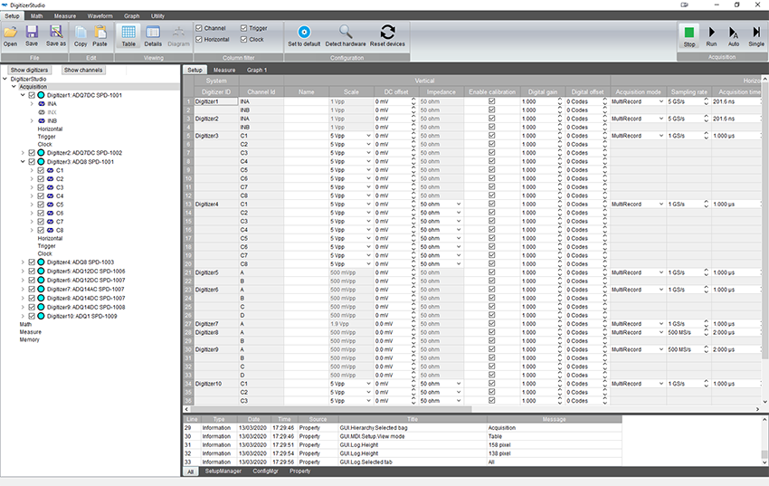769x486 pixels.
Task: Click the C1 channel icon under Digitizer3
Action: (50, 171)
